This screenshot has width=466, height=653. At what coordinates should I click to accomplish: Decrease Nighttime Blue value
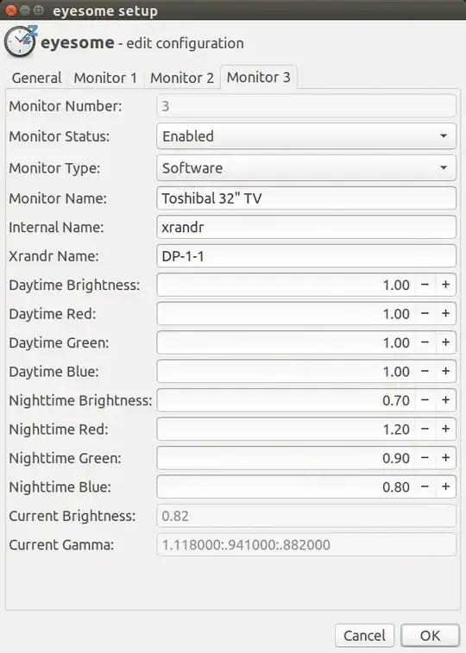pyautogui.click(x=425, y=487)
